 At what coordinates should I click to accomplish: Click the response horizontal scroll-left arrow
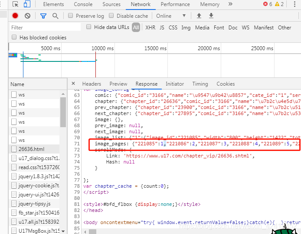pos(85,231)
